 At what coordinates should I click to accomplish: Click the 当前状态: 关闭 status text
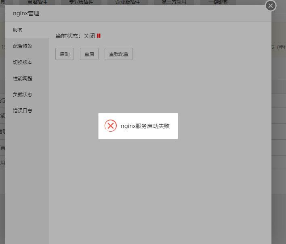click(x=75, y=36)
